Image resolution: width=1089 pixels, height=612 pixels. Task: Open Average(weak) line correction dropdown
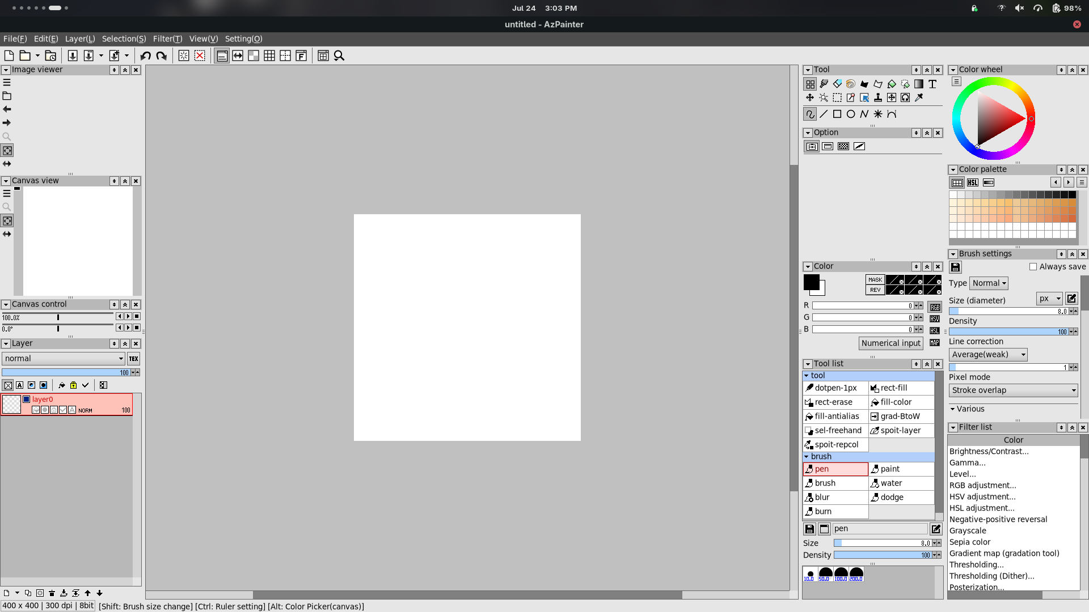pos(988,355)
